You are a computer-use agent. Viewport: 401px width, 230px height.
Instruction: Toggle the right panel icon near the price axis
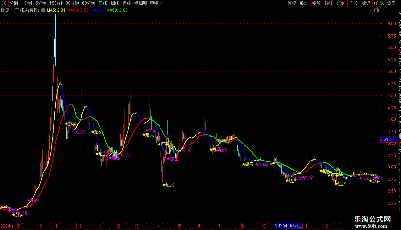coord(376,11)
